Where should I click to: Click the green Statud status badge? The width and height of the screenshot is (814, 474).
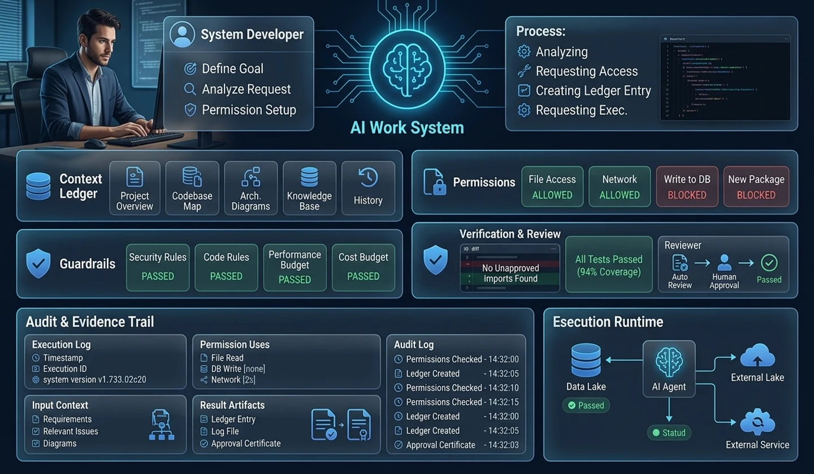coord(669,433)
